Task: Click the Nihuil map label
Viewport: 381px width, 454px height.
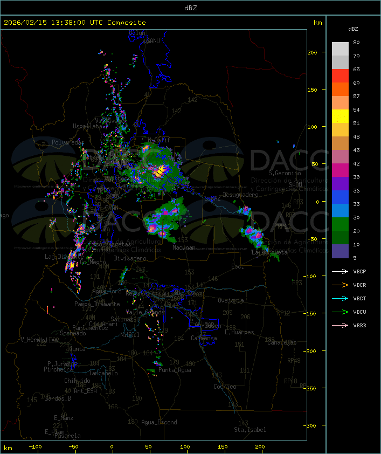Action: coord(130,335)
